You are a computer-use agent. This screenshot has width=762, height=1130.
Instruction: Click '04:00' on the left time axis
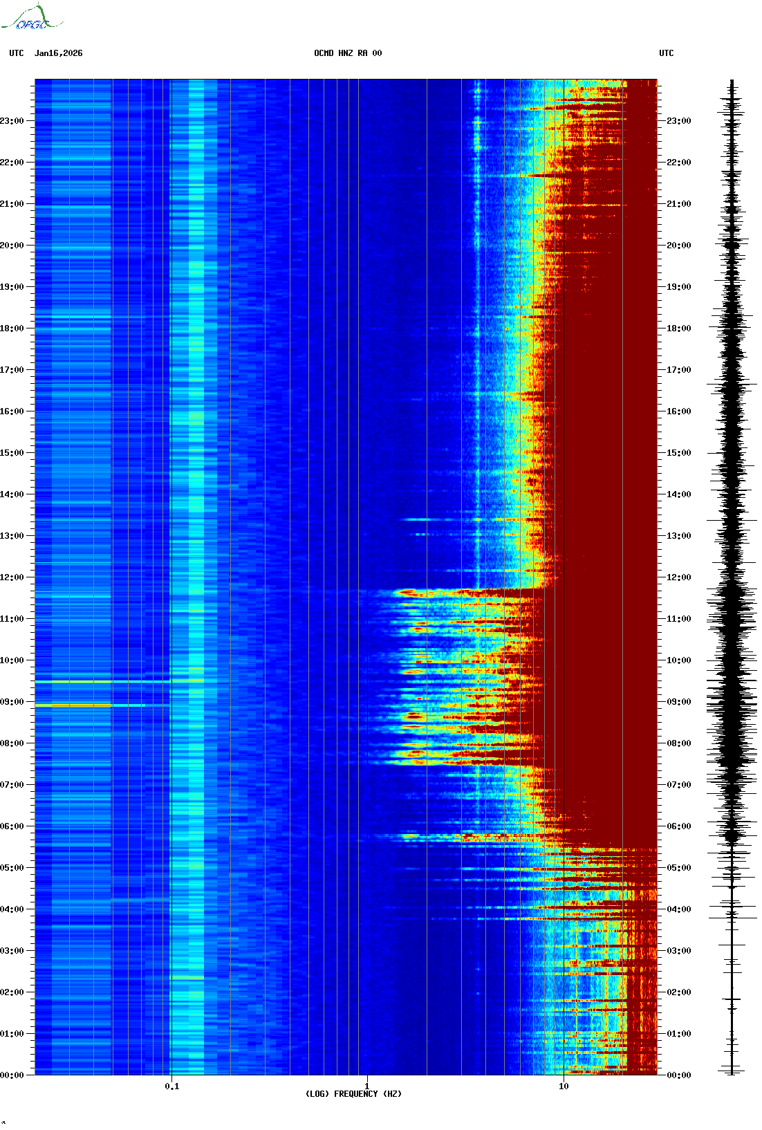[12, 909]
